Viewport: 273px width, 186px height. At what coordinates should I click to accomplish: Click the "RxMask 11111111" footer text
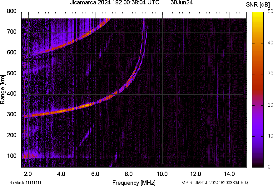(x=25, y=183)
